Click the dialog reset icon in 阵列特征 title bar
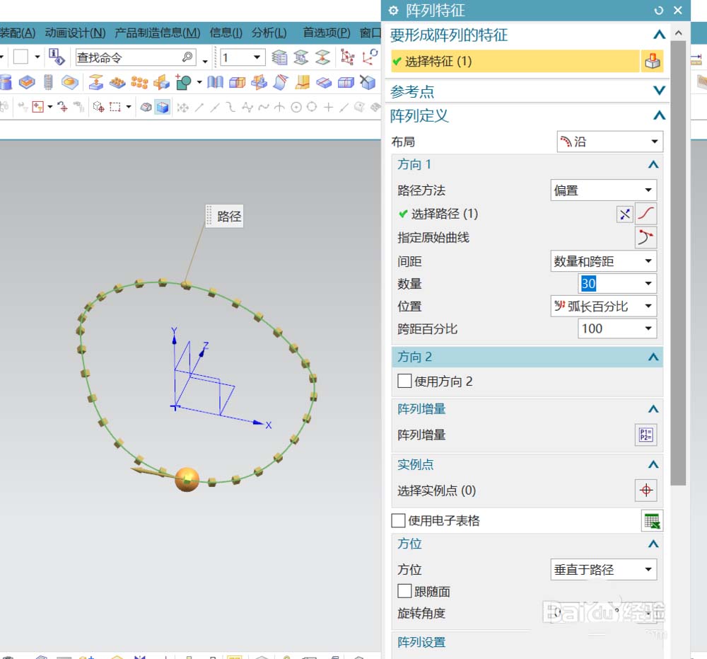 coord(659,11)
